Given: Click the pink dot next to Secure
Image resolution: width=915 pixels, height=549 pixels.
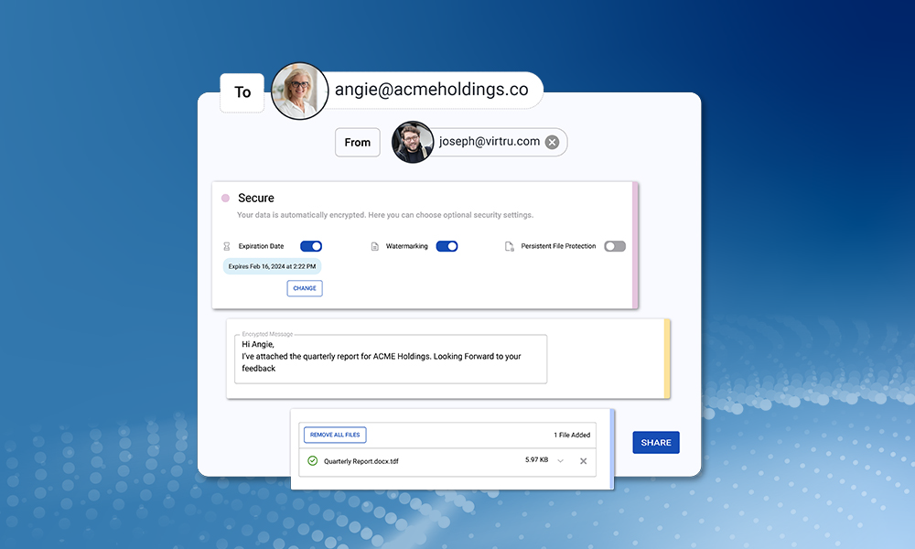Looking at the screenshot, I should [225, 199].
